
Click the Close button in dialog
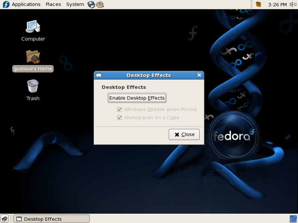point(184,135)
